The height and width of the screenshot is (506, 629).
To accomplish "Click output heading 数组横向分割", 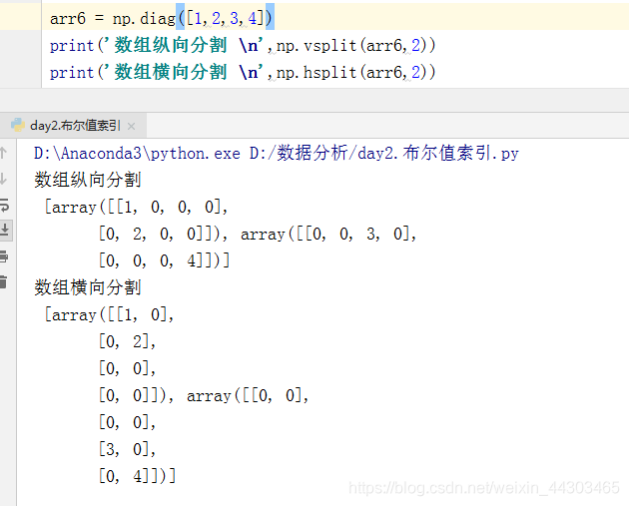I will click(88, 287).
